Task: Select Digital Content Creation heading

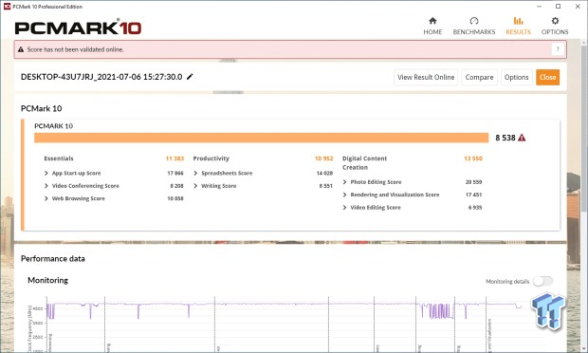Action: point(364,163)
